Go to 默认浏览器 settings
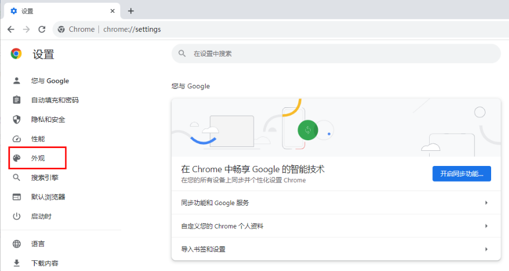The width and height of the screenshot is (509, 271). tap(48, 197)
